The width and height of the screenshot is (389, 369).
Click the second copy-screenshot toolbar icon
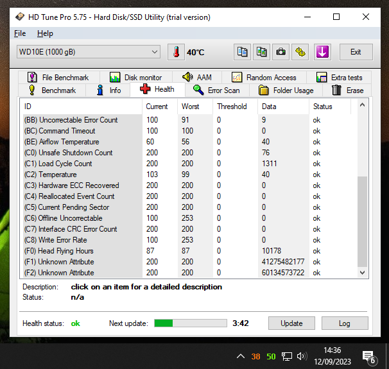click(x=261, y=52)
